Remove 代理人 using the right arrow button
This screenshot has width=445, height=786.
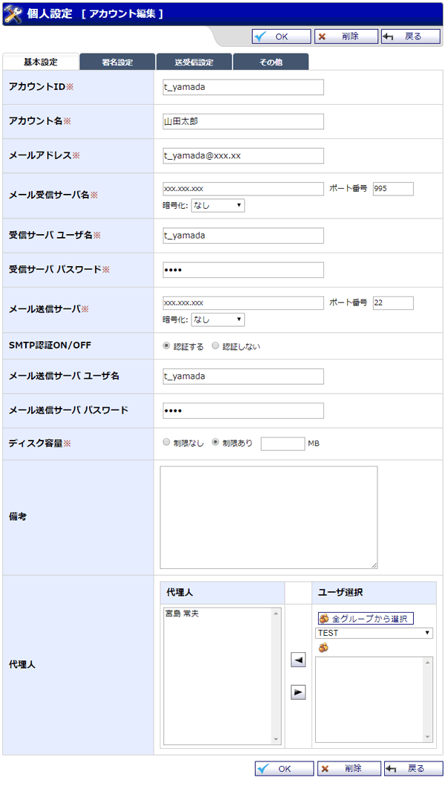click(x=298, y=692)
